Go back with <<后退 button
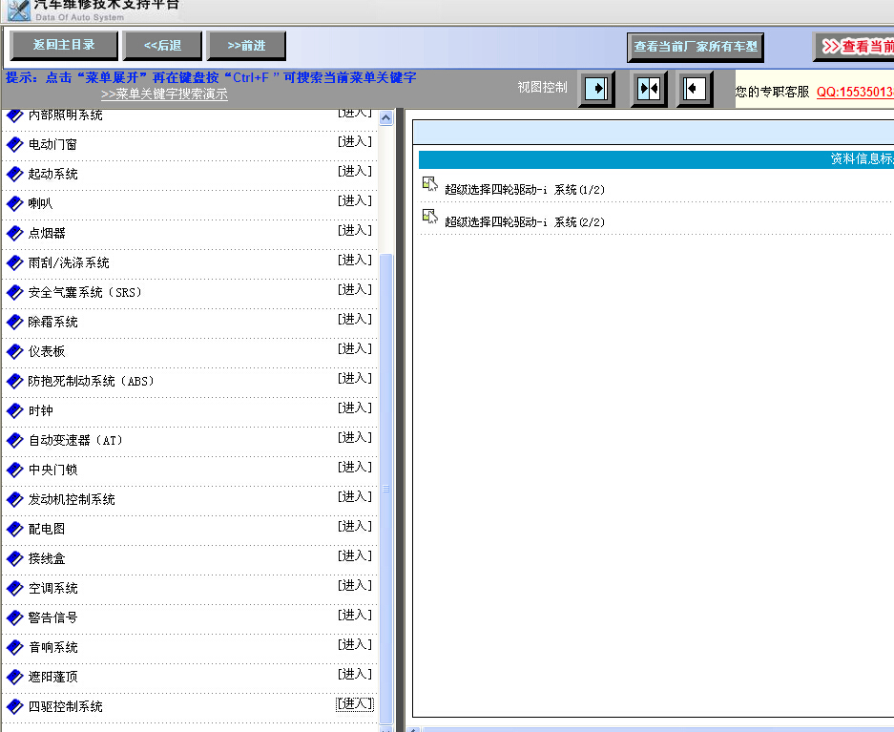The width and height of the screenshot is (894, 732). (162, 46)
